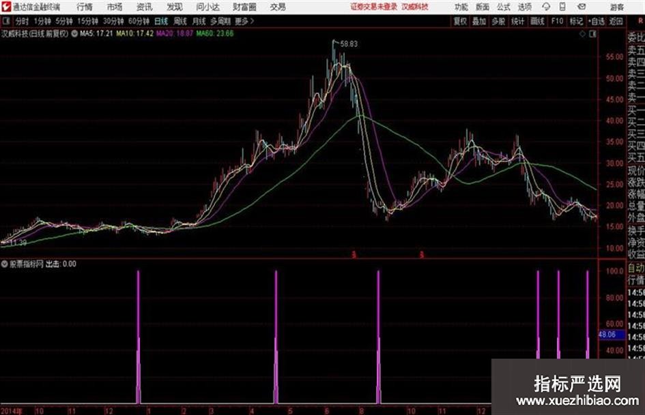This screenshot has height=415, width=645.
Task: Open the MA indicator dropdown circle next to 汉威科技
Action: pos(74,33)
